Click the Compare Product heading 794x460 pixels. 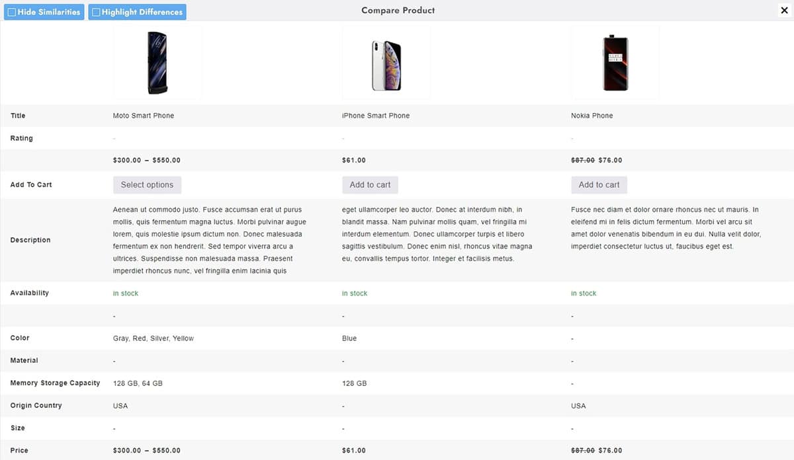(x=398, y=11)
